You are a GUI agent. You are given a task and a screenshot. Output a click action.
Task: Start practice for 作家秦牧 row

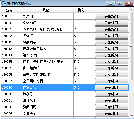pos(112,87)
